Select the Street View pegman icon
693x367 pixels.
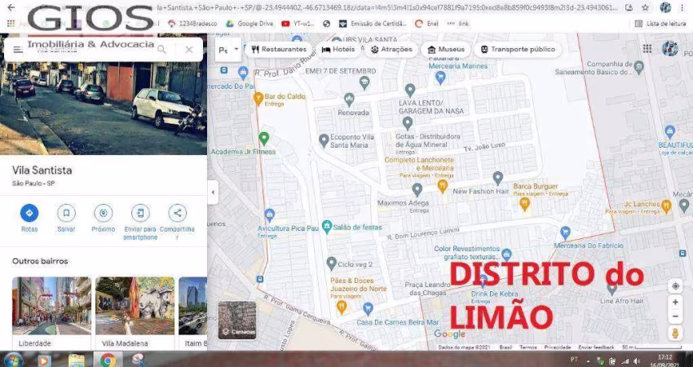coord(675,334)
